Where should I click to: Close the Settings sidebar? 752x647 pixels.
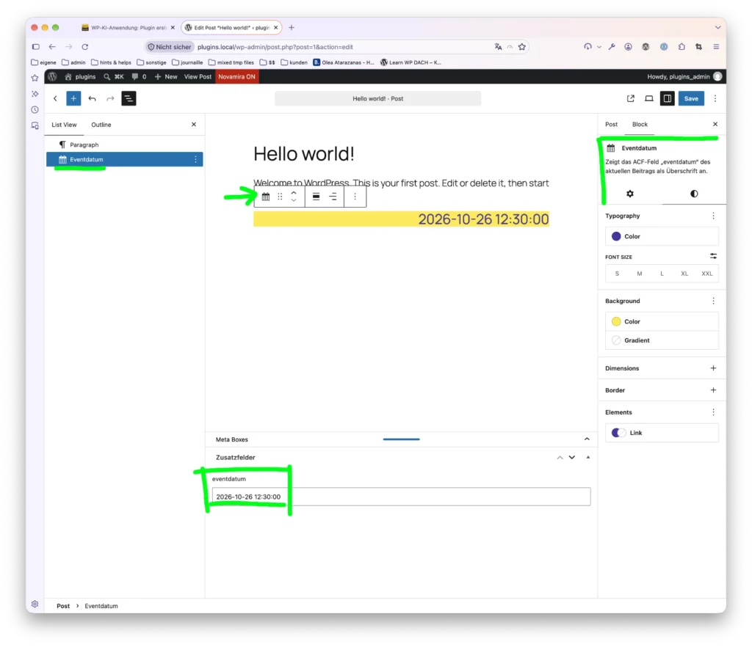(715, 125)
